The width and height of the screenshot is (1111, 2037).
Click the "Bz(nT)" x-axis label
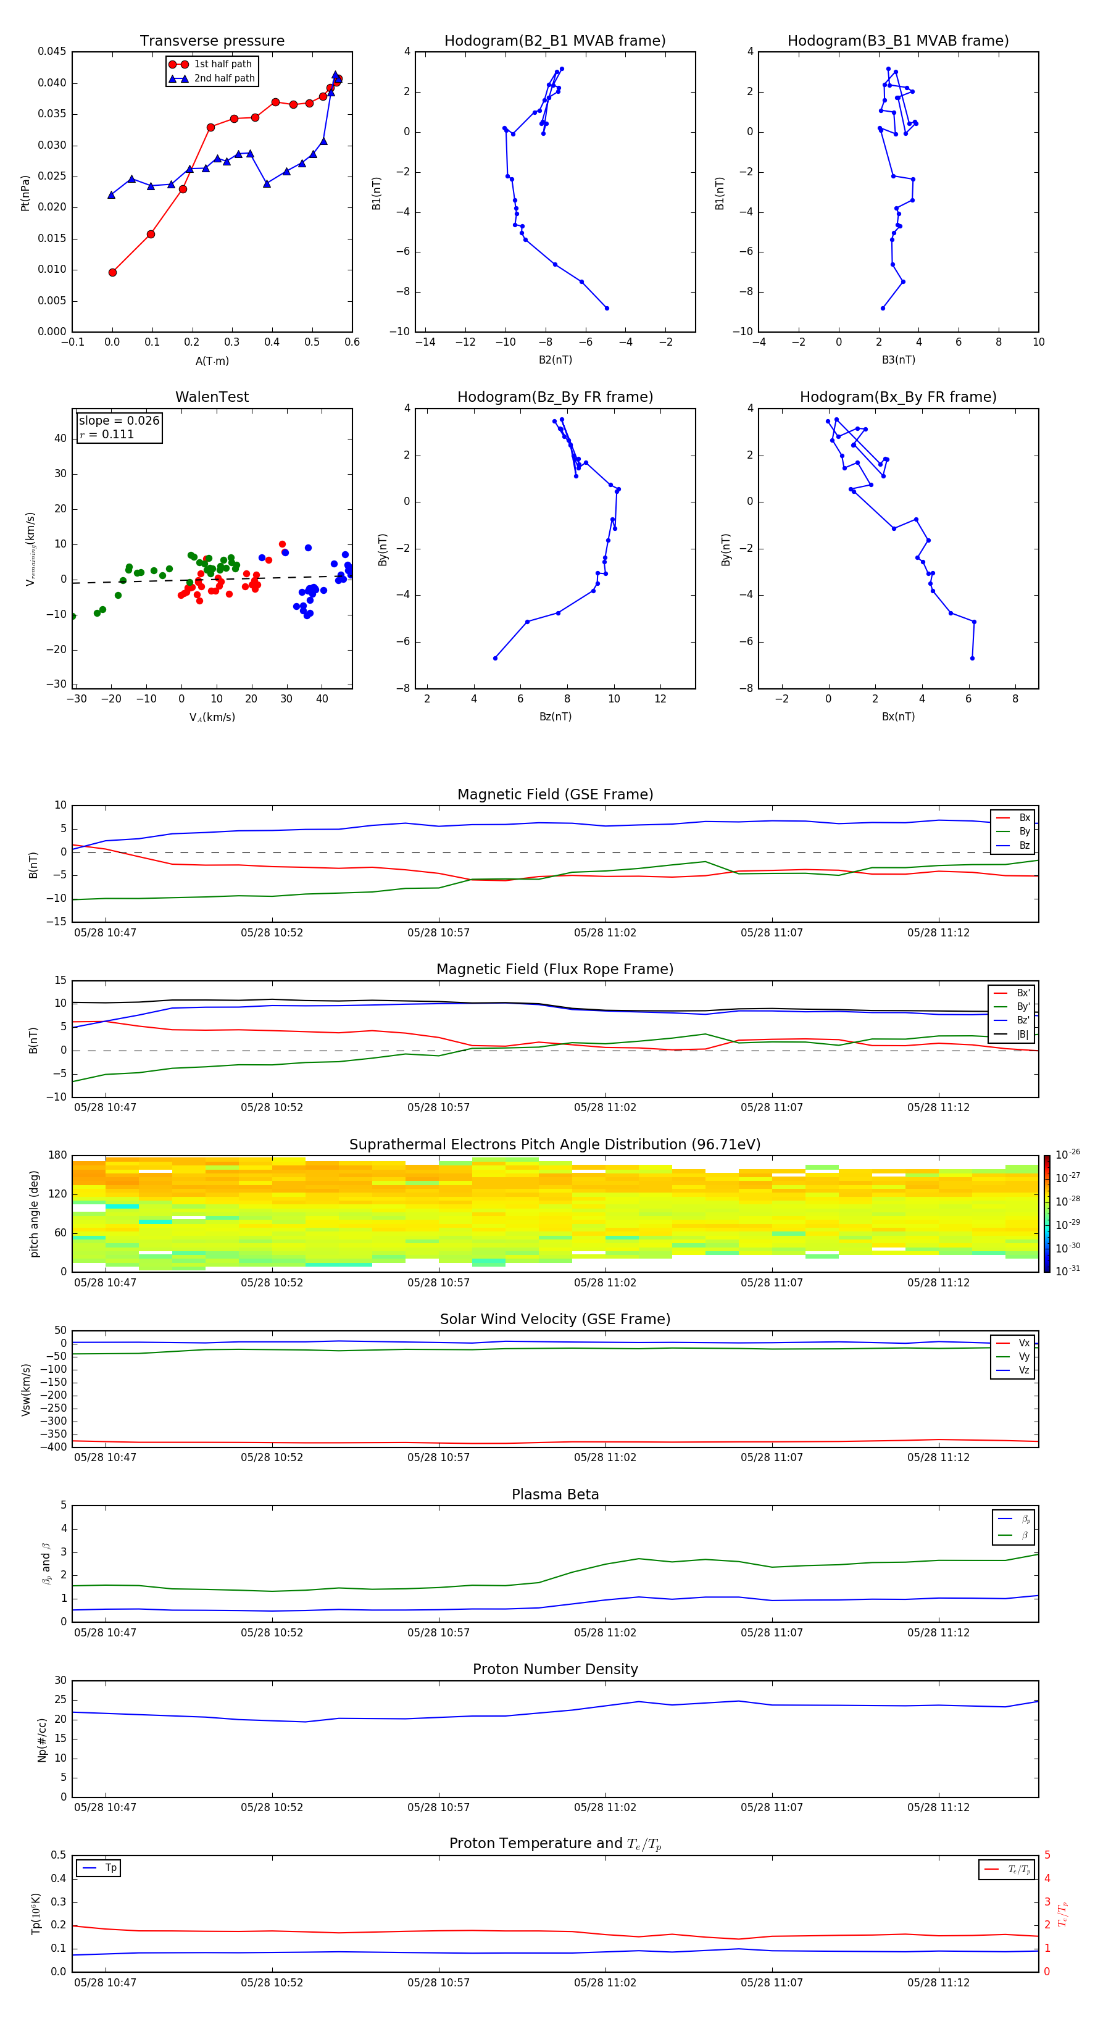click(x=555, y=717)
